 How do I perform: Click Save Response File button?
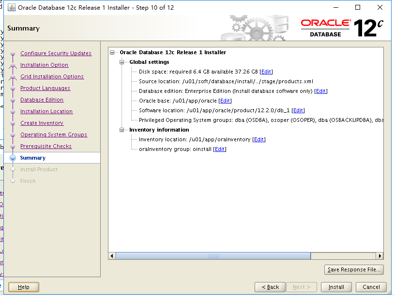click(354, 269)
